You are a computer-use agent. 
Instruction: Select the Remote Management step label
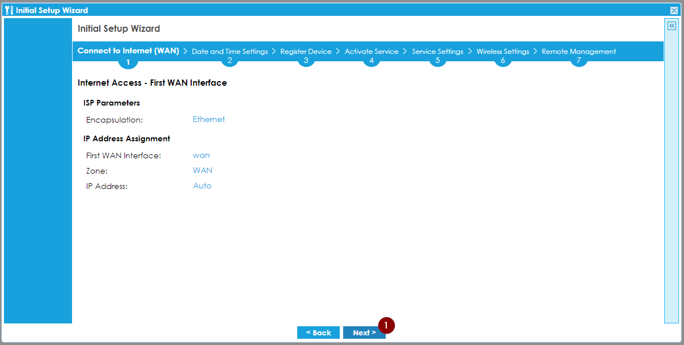pos(579,51)
